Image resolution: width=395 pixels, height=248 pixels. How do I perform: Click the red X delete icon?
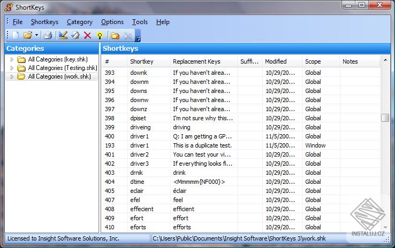87,35
